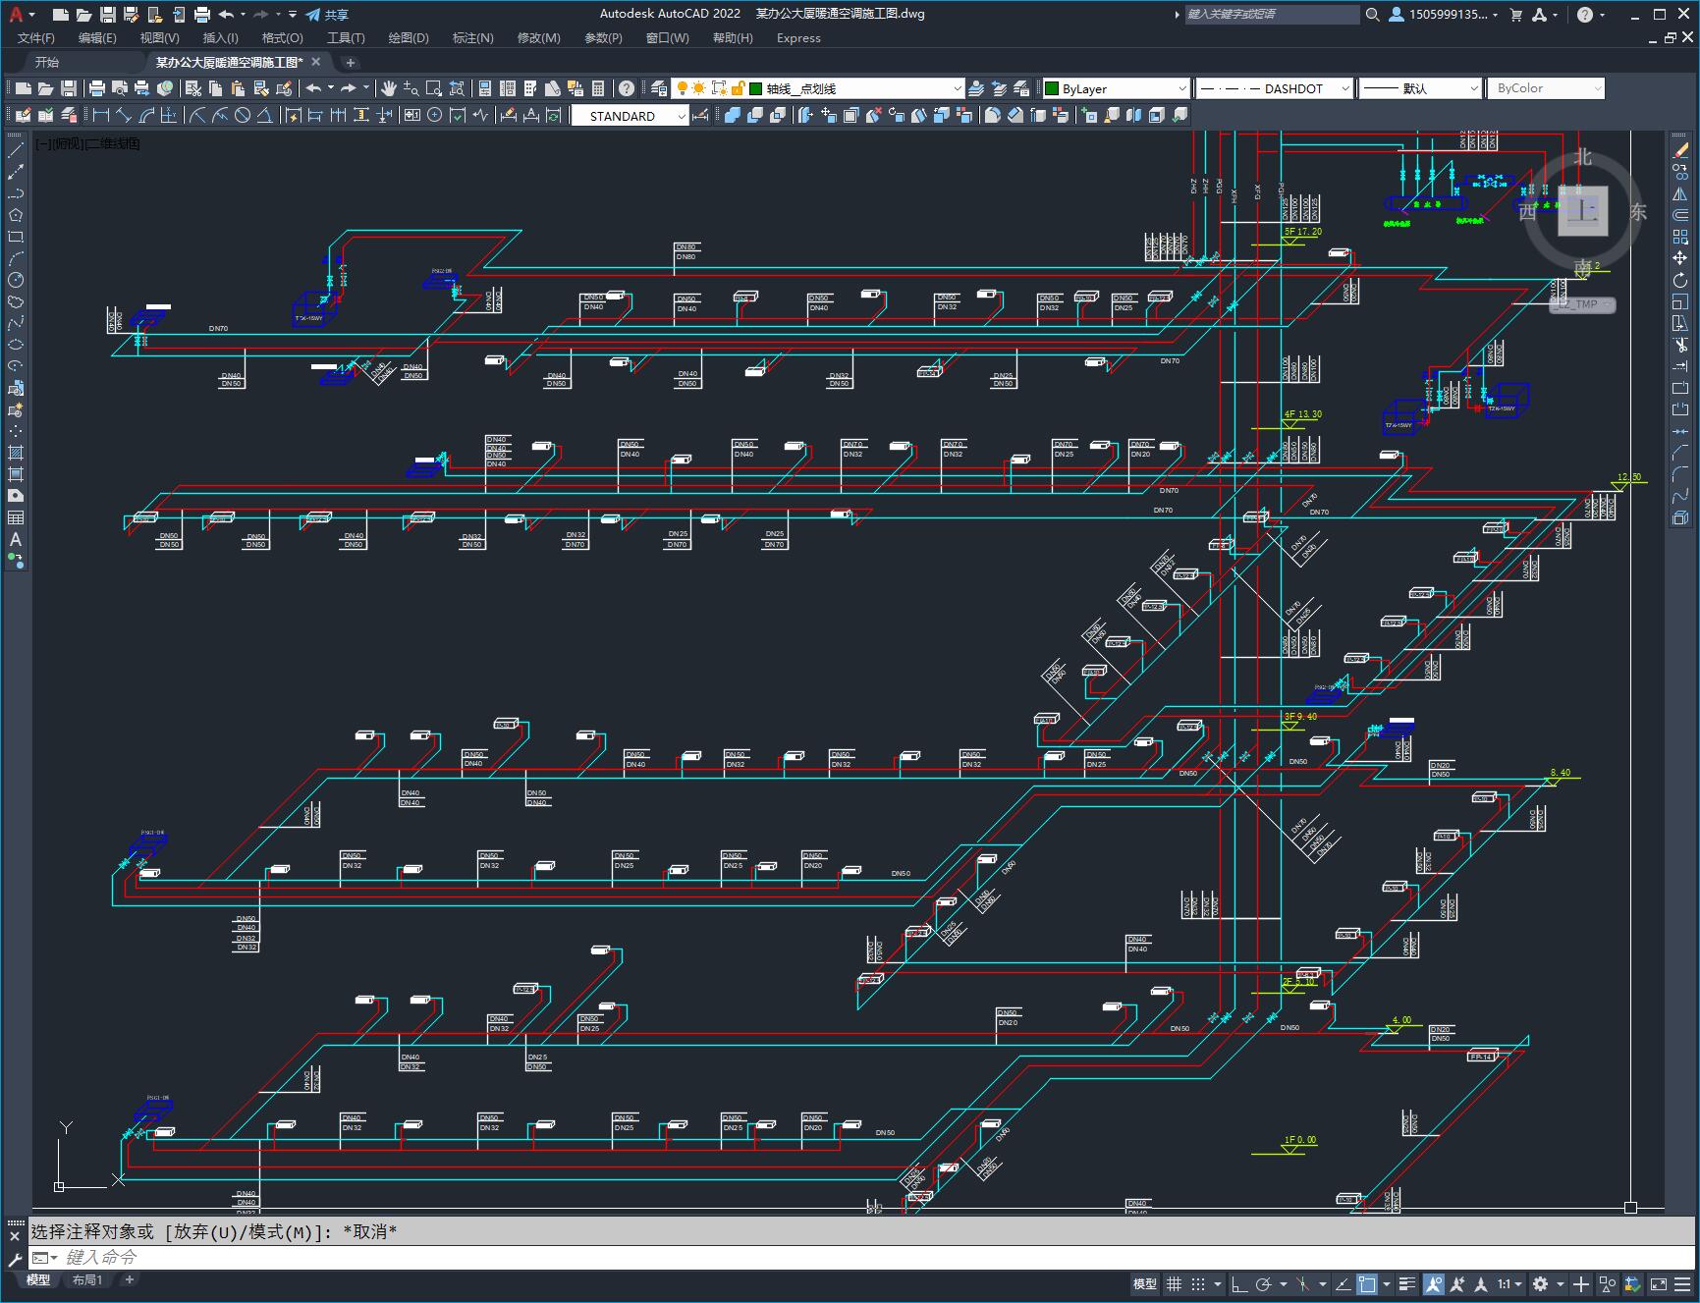Click the Customization menu icon in the status bar
The height and width of the screenshot is (1303, 1700).
click(x=1682, y=1283)
